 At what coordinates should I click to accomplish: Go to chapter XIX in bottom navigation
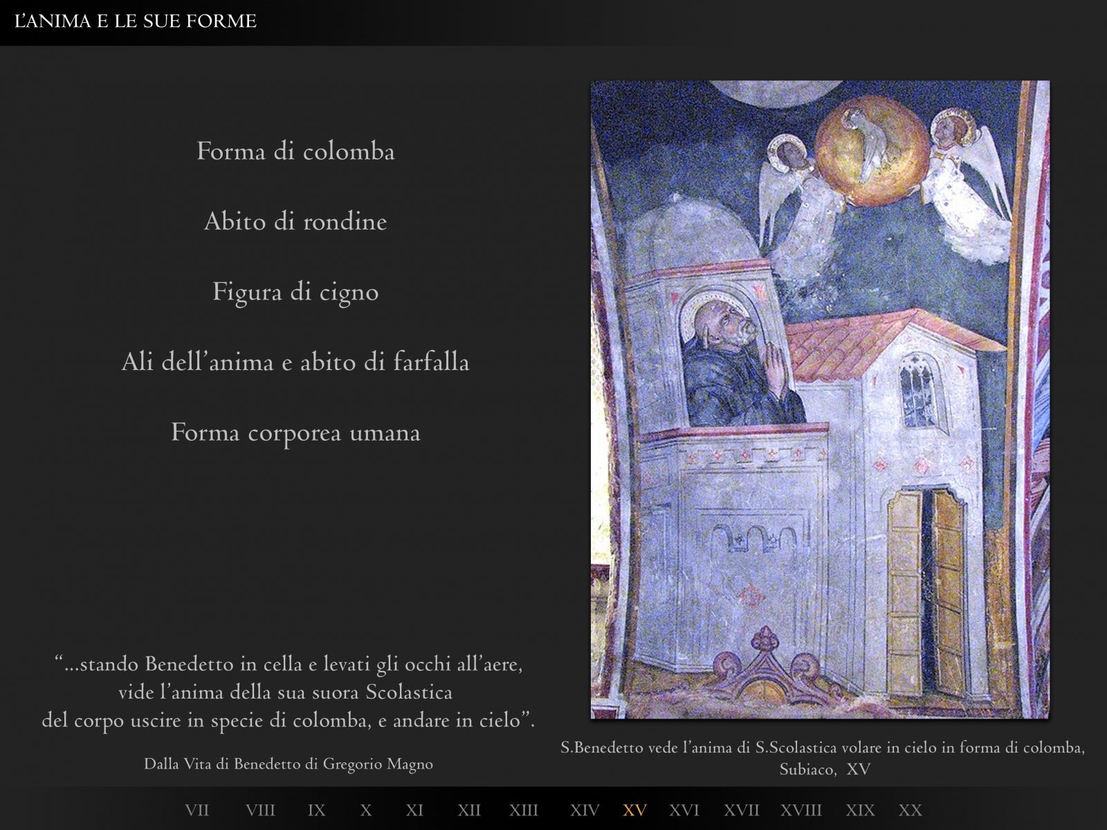coord(860,810)
